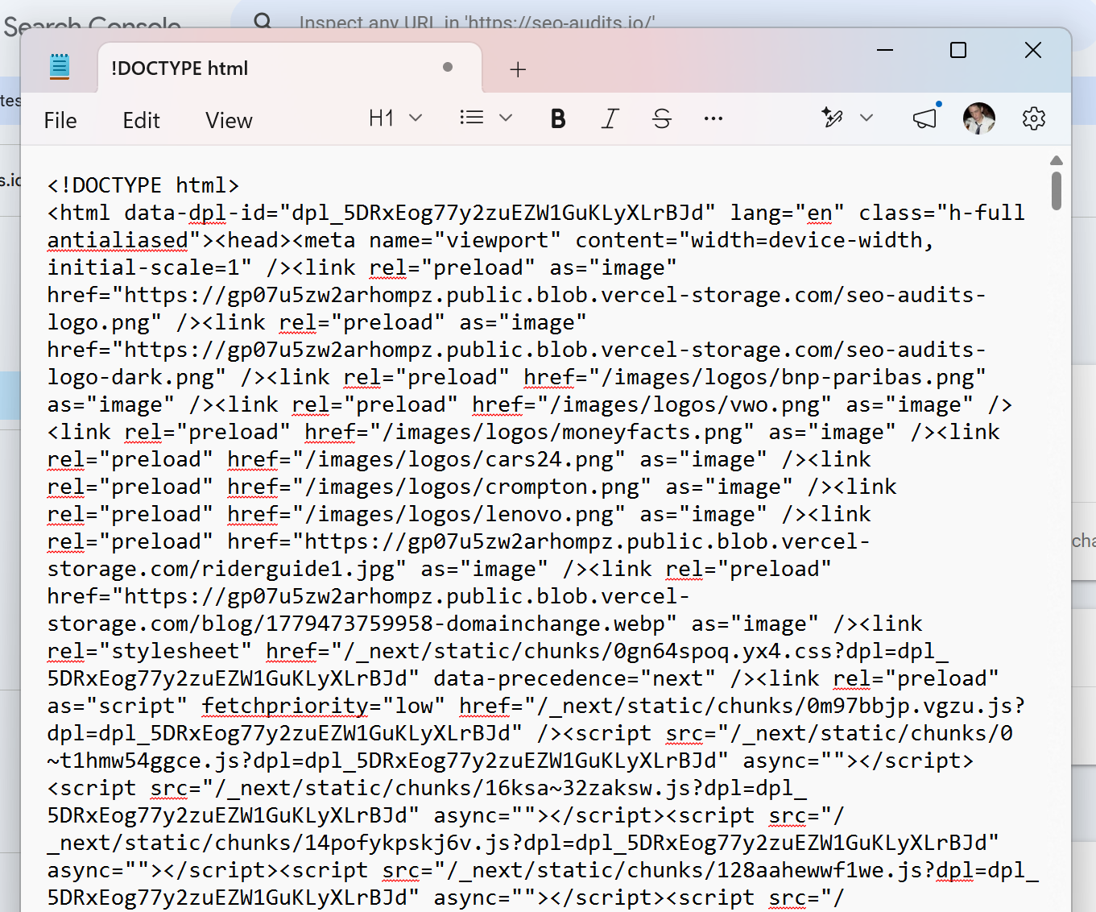Apply strikethrough formatting
This screenshot has width=1096, height=912.
coord(662,119)
